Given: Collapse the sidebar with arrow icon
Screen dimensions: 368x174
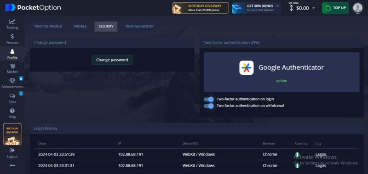Looking at the screenshot, I should click(12, 165).
